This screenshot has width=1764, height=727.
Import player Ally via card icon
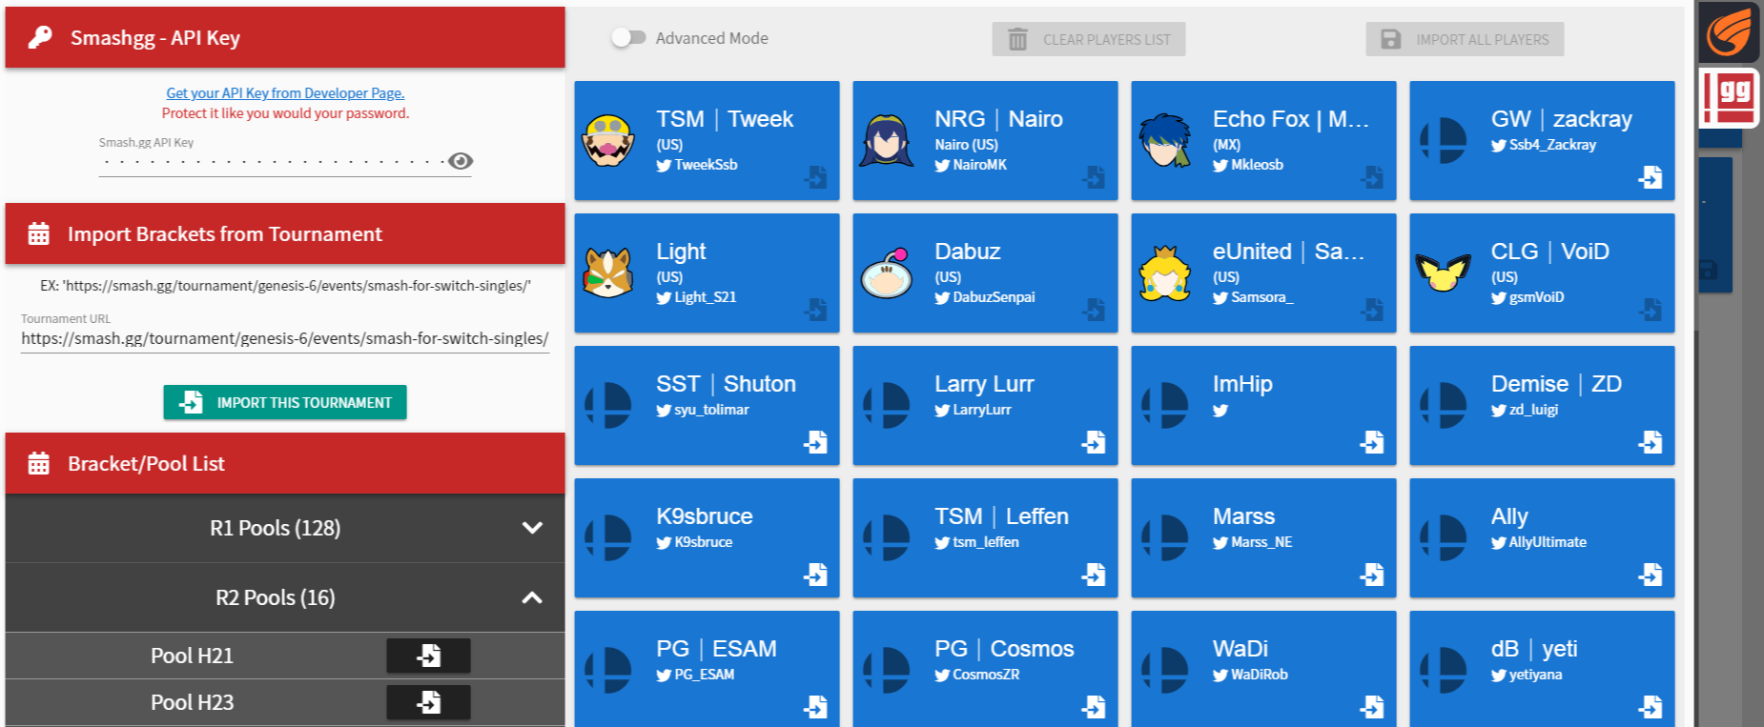(1651, 575)
